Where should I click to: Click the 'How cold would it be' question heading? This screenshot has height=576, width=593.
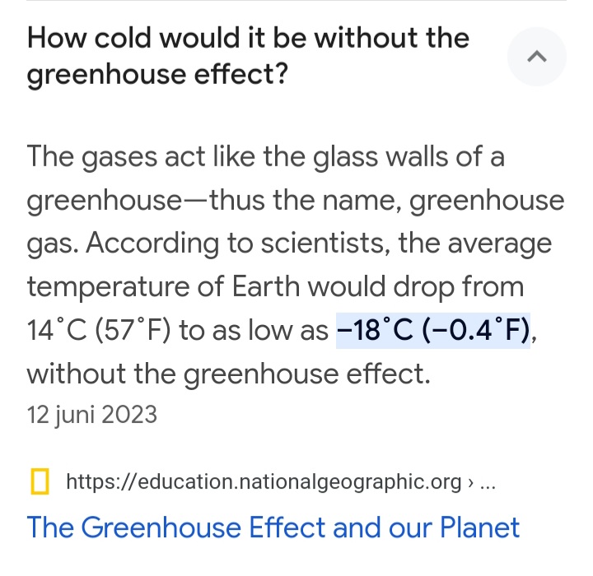point(248,38)
